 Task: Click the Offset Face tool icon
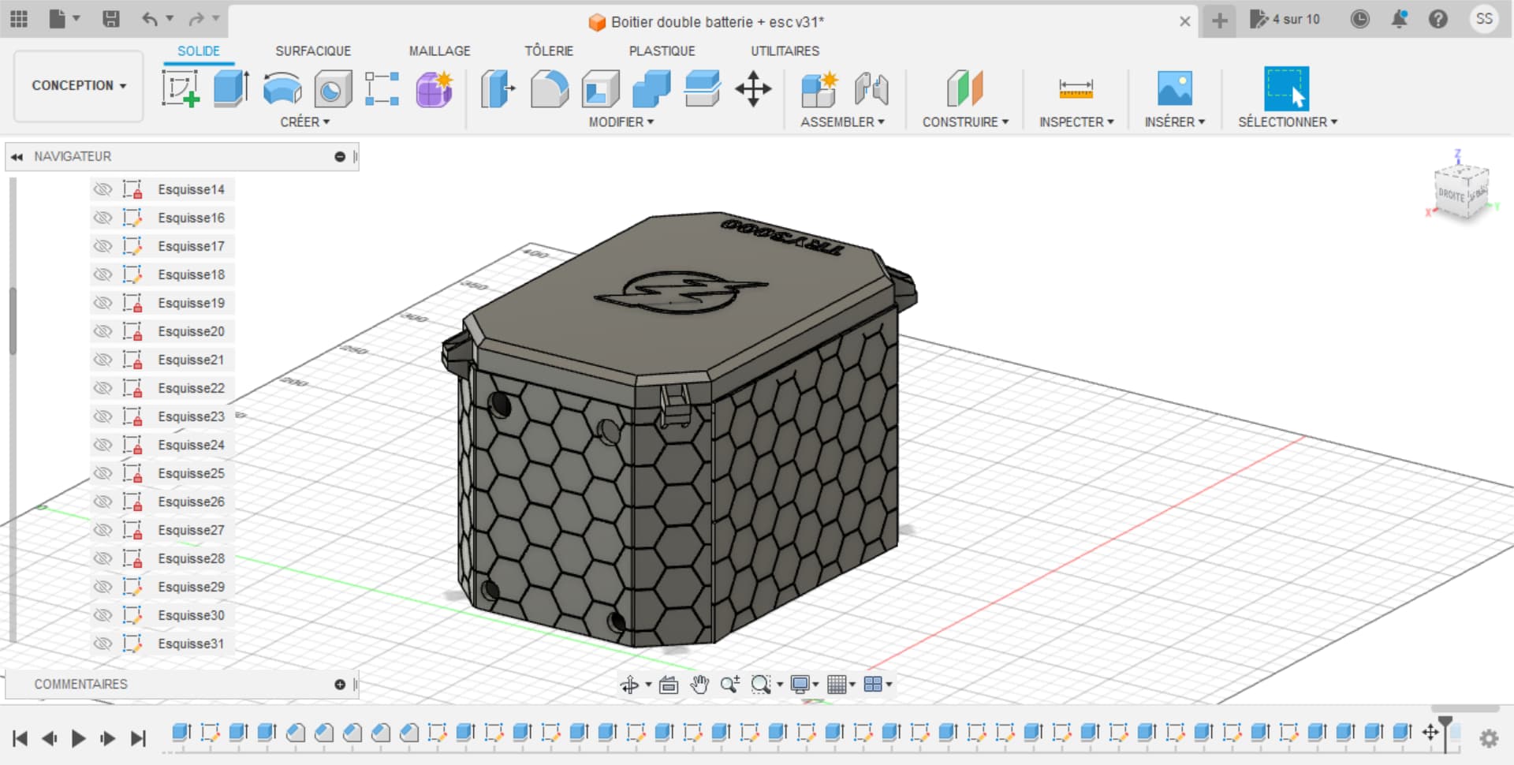point(702,88)
